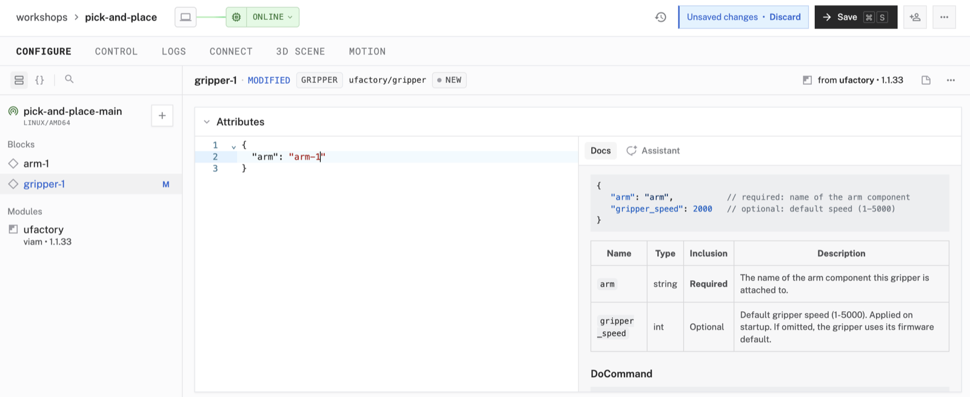Click the DoCommand heading
970x397 pixels.
pos(621,374)
